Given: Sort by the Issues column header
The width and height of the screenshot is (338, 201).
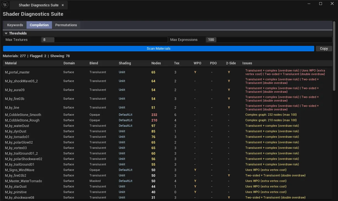Looking at the screenshot, I should tap(247, 63).
